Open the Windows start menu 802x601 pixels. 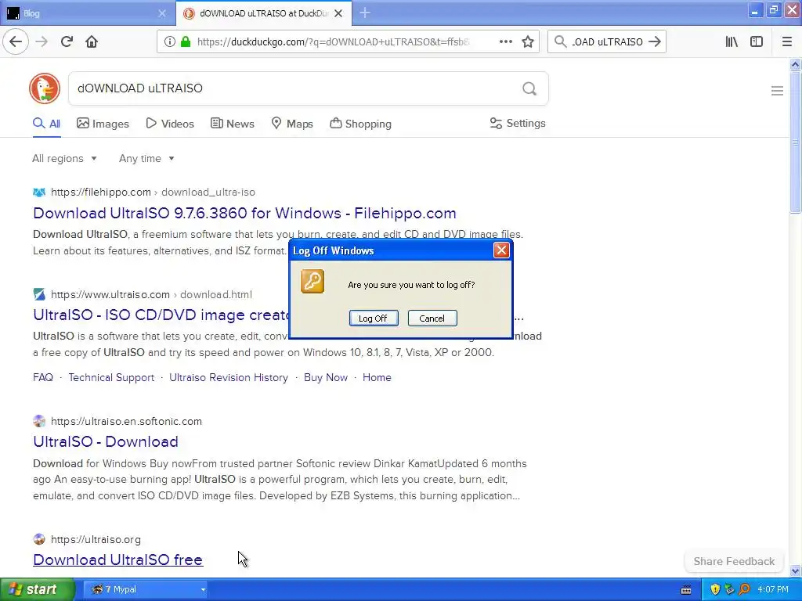pyautogui.click(x=37, y=589)
